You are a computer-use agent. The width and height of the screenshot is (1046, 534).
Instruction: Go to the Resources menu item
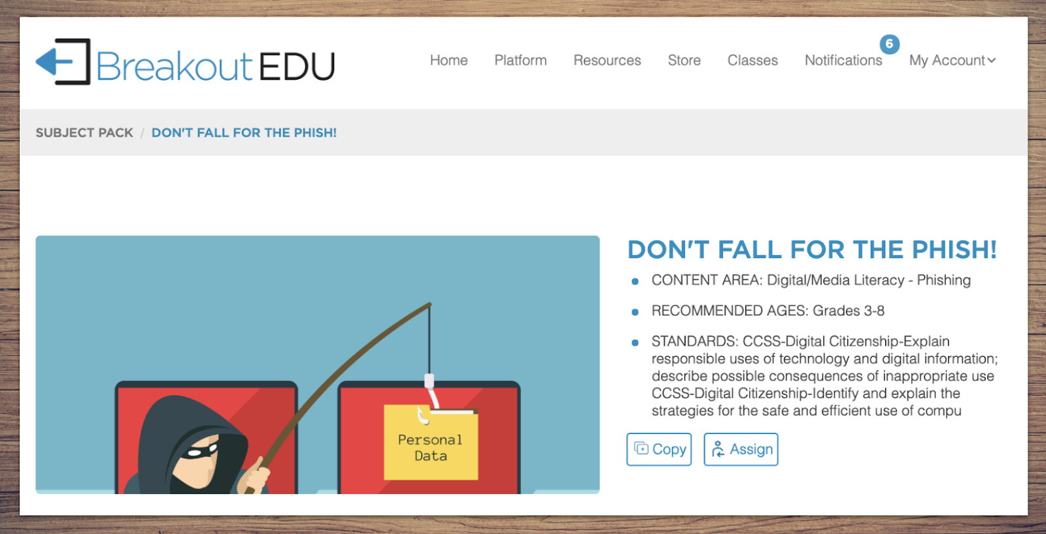[x=607, y=60]
